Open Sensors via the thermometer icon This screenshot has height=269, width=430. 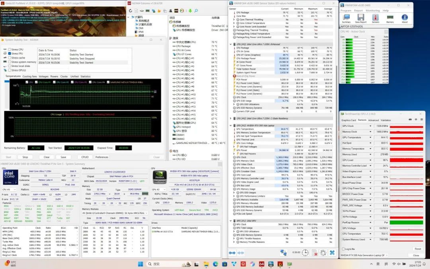(x=375, y=18)
